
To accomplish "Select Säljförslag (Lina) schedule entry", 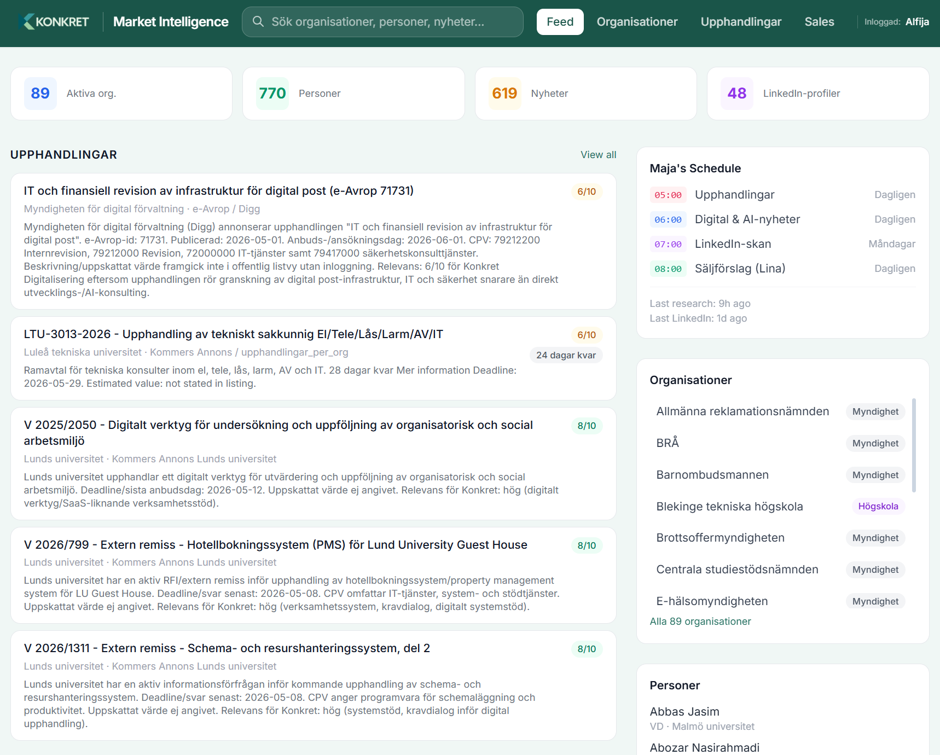I will 782,269.
